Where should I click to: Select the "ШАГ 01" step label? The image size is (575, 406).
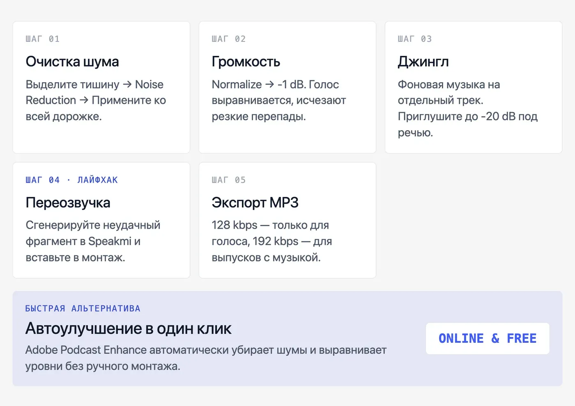tap(43, 39)
